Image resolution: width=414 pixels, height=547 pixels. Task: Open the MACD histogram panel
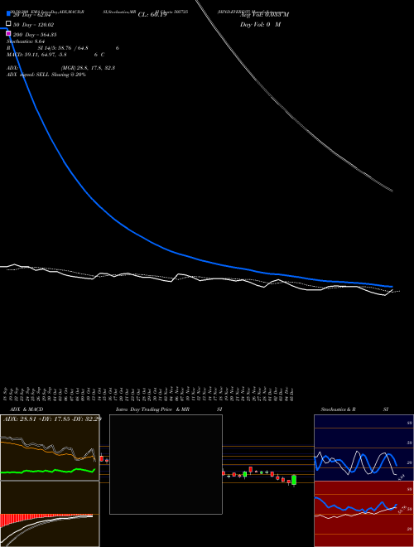point(50,514)
